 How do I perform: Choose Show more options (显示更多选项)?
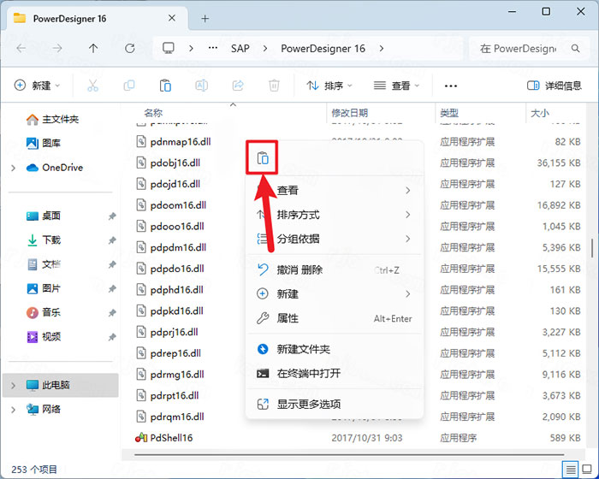pyautogui.click(x=335, y=404)
